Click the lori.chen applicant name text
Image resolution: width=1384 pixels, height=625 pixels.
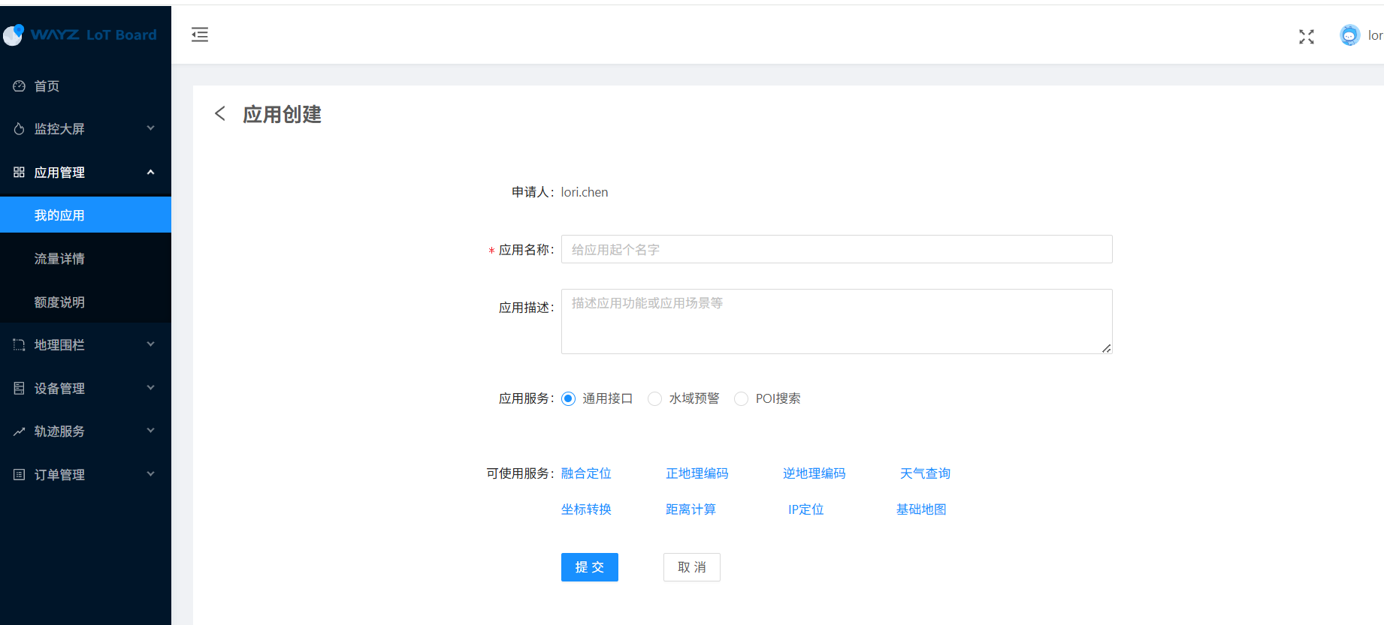pos(585,192)
